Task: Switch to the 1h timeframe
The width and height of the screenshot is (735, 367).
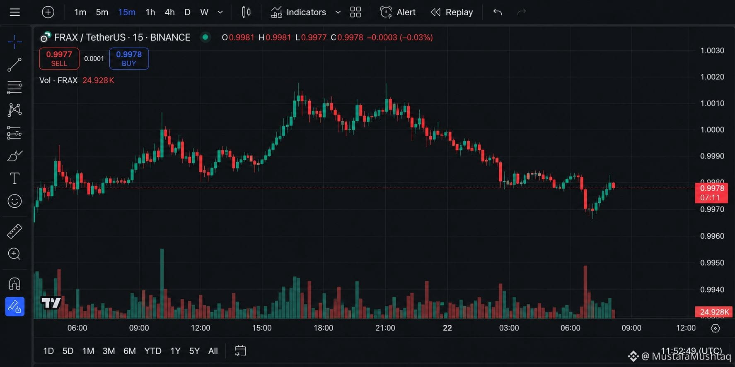Action: pyautogui.click(x=150, y=12)
